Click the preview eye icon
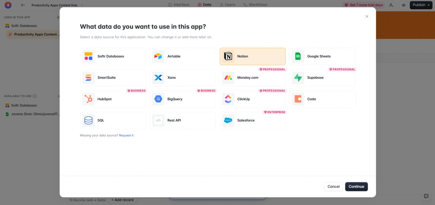The image size is (435, 205). tap(403, 5)
